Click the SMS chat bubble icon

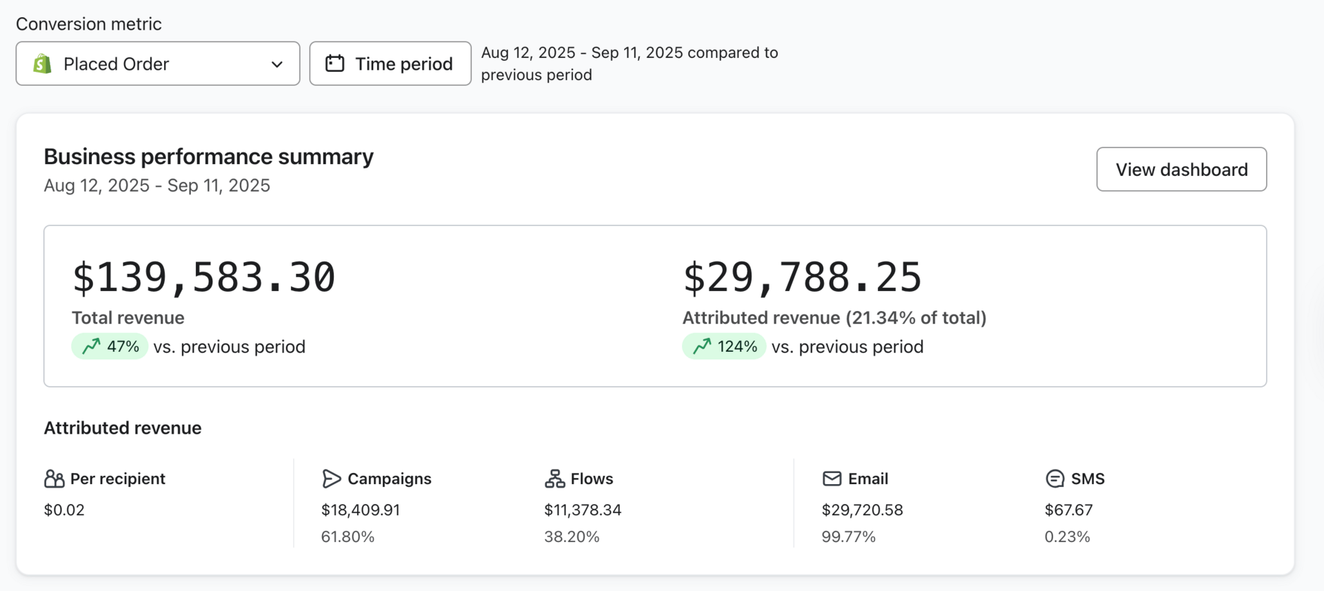[x=1054, y=479]
